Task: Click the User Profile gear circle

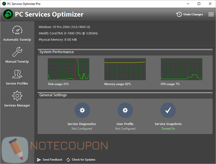Action: click(x=125, y=110)
